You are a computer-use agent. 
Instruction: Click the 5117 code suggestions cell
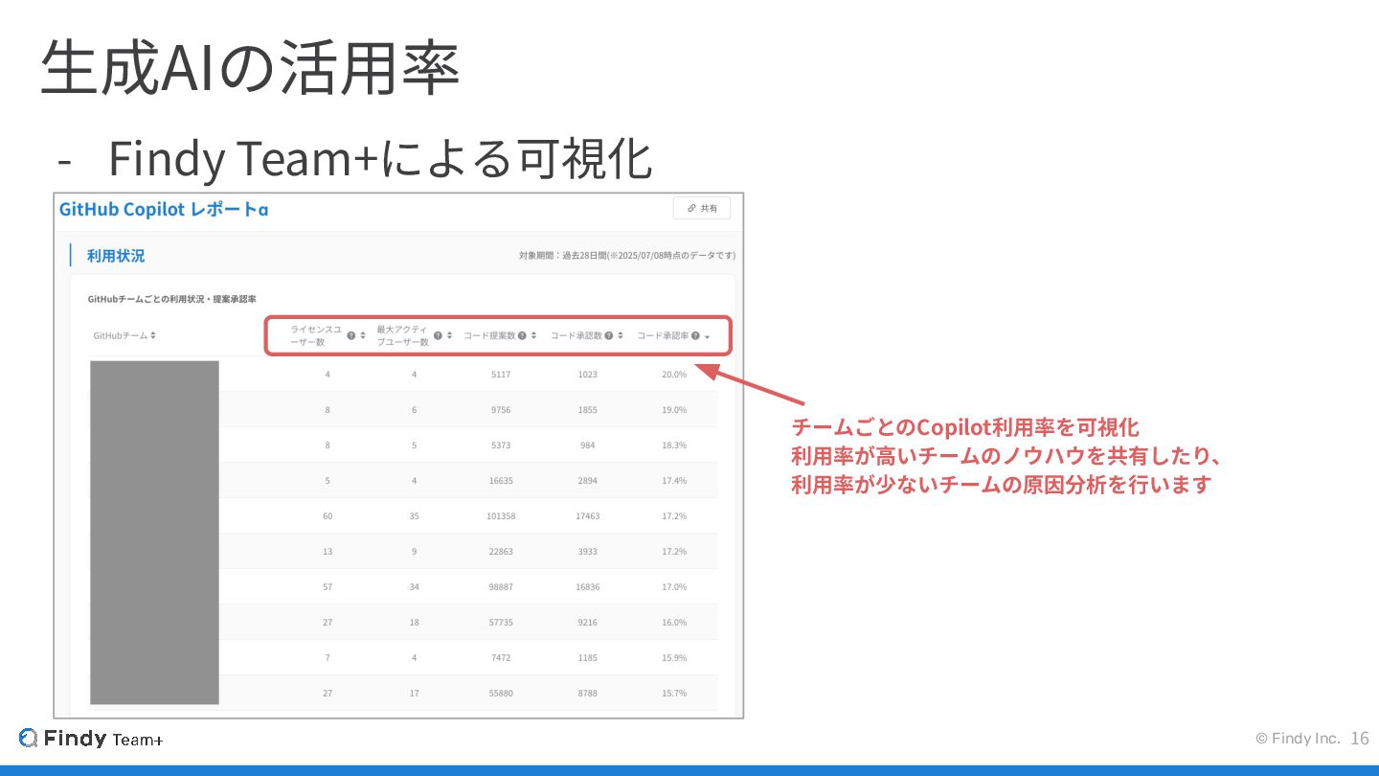click(x=501, y=375)
